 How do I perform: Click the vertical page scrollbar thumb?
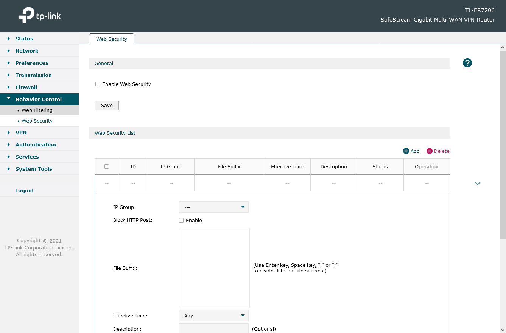pyautogui.click(x=503, y=144)
